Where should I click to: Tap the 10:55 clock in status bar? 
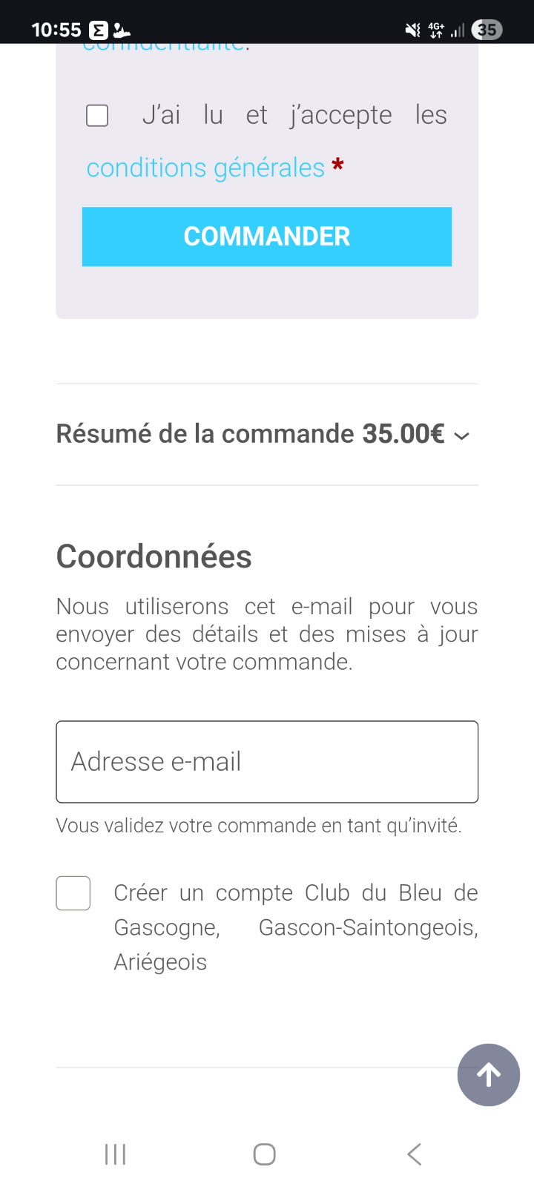click(56, 30)
